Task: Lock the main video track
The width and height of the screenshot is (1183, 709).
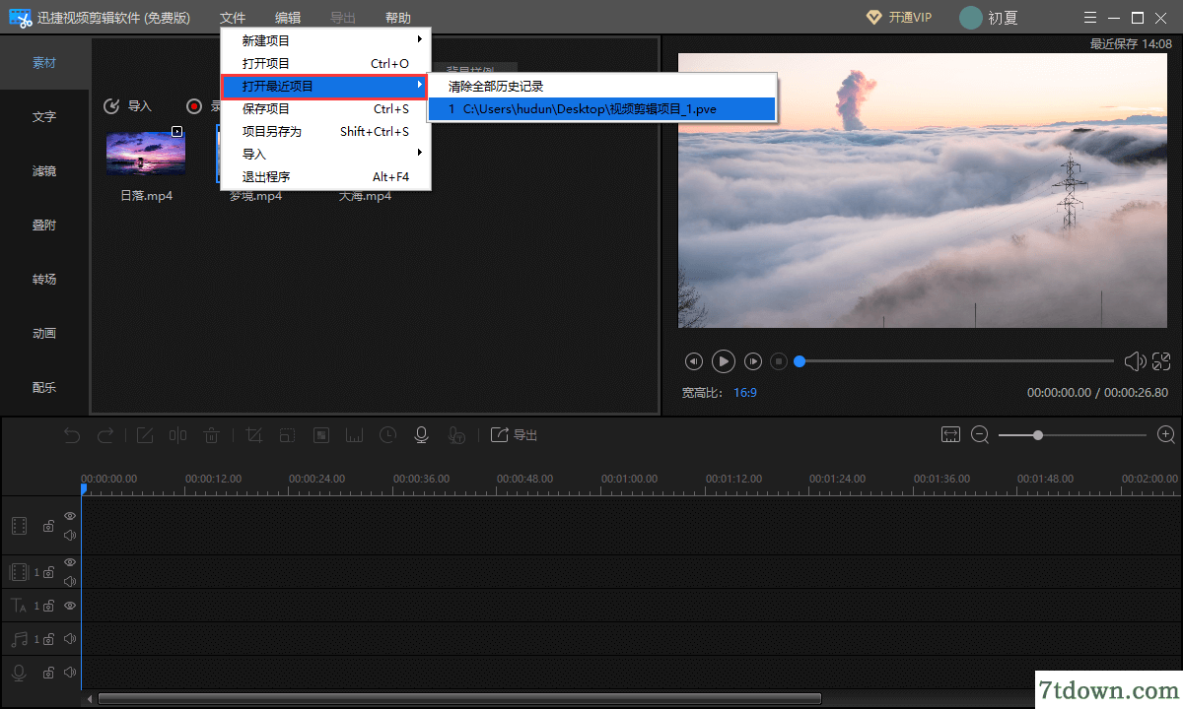Action: tap(48, 527)
